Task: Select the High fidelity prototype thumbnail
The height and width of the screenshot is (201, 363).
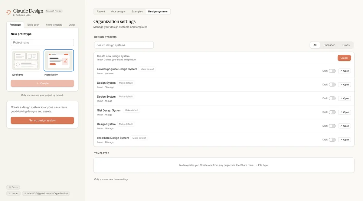Action: click(59, 60)
